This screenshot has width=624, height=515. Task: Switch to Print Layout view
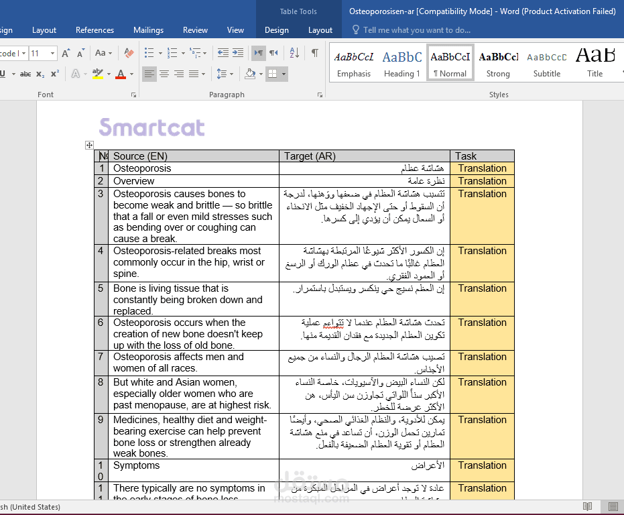(613, 506)
